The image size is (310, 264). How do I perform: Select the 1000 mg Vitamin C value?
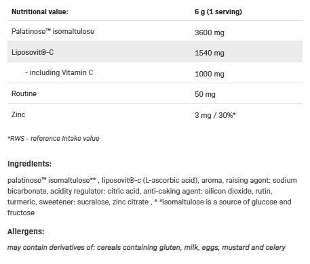(x=210, y=74)
